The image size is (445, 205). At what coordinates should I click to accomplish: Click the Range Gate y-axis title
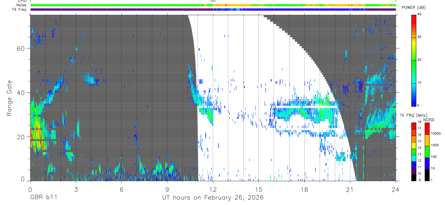tap(10, 98)
